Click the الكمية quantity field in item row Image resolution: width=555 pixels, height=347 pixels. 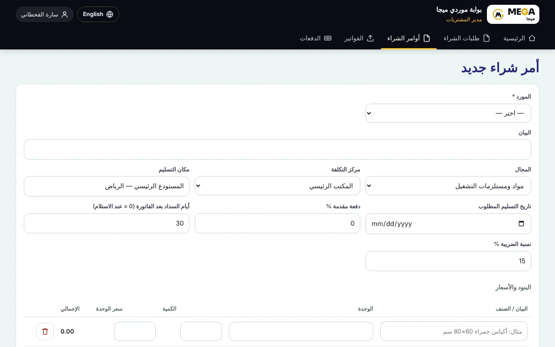(201, 331)
